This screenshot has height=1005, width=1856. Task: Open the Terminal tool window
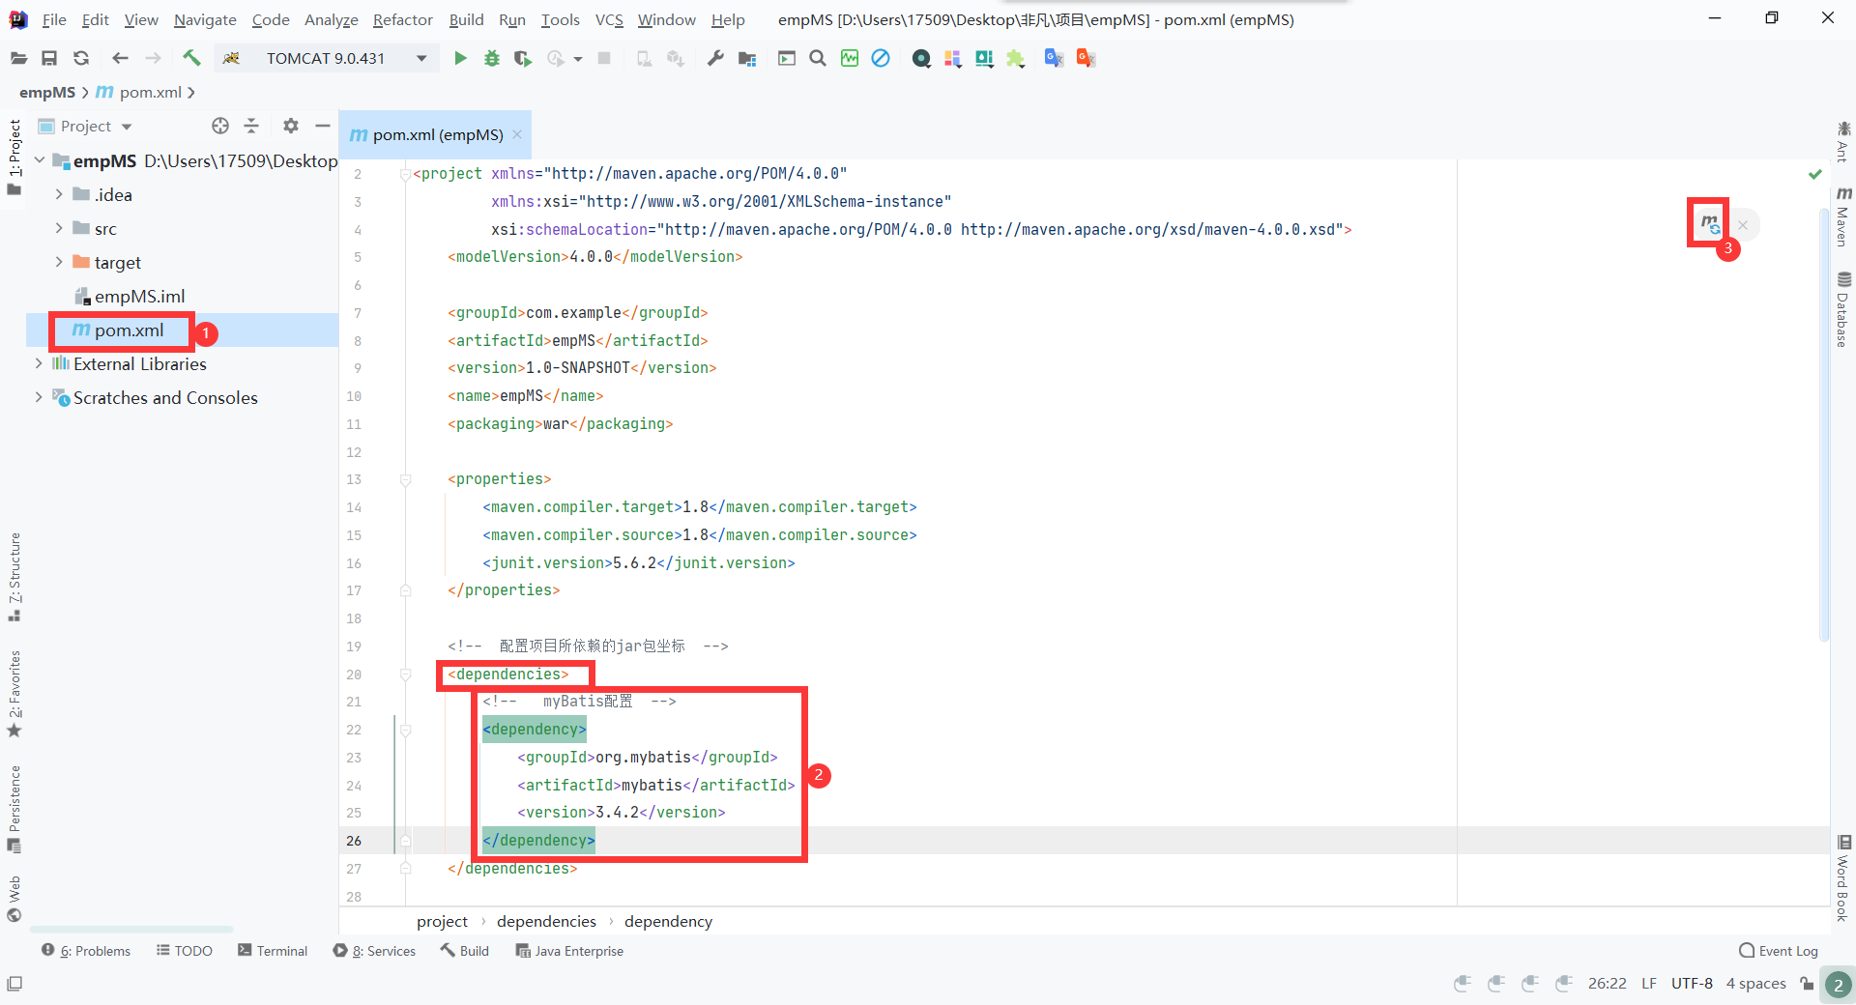point(273,951)
